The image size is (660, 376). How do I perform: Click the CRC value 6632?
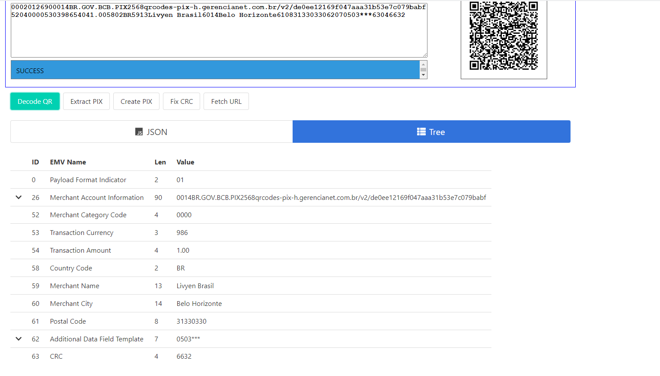[184, 357]
